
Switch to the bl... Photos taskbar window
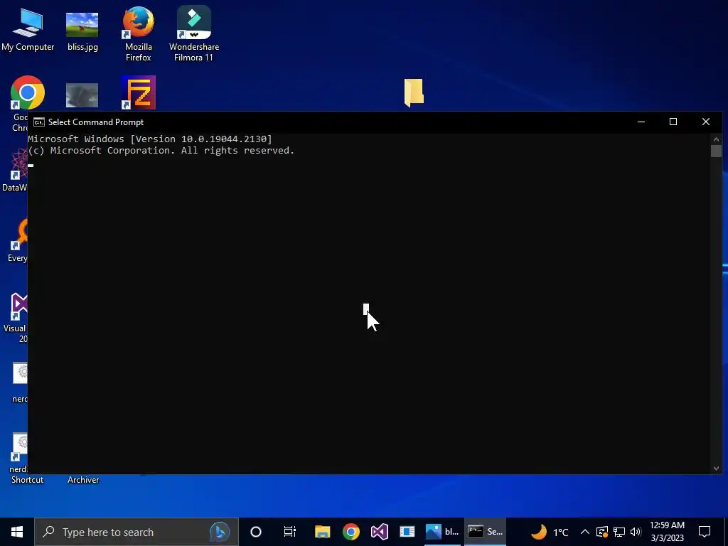[442, 532]
